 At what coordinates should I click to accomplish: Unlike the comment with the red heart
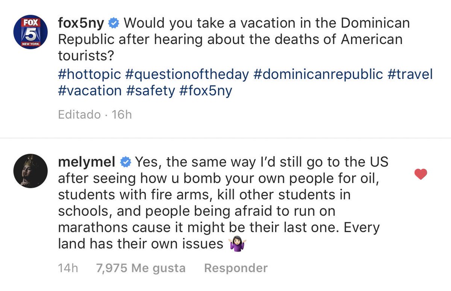[x=421, y=174]
